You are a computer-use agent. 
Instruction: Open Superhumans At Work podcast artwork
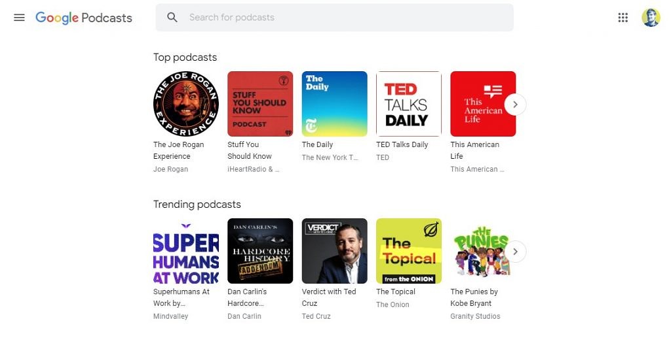185,251
